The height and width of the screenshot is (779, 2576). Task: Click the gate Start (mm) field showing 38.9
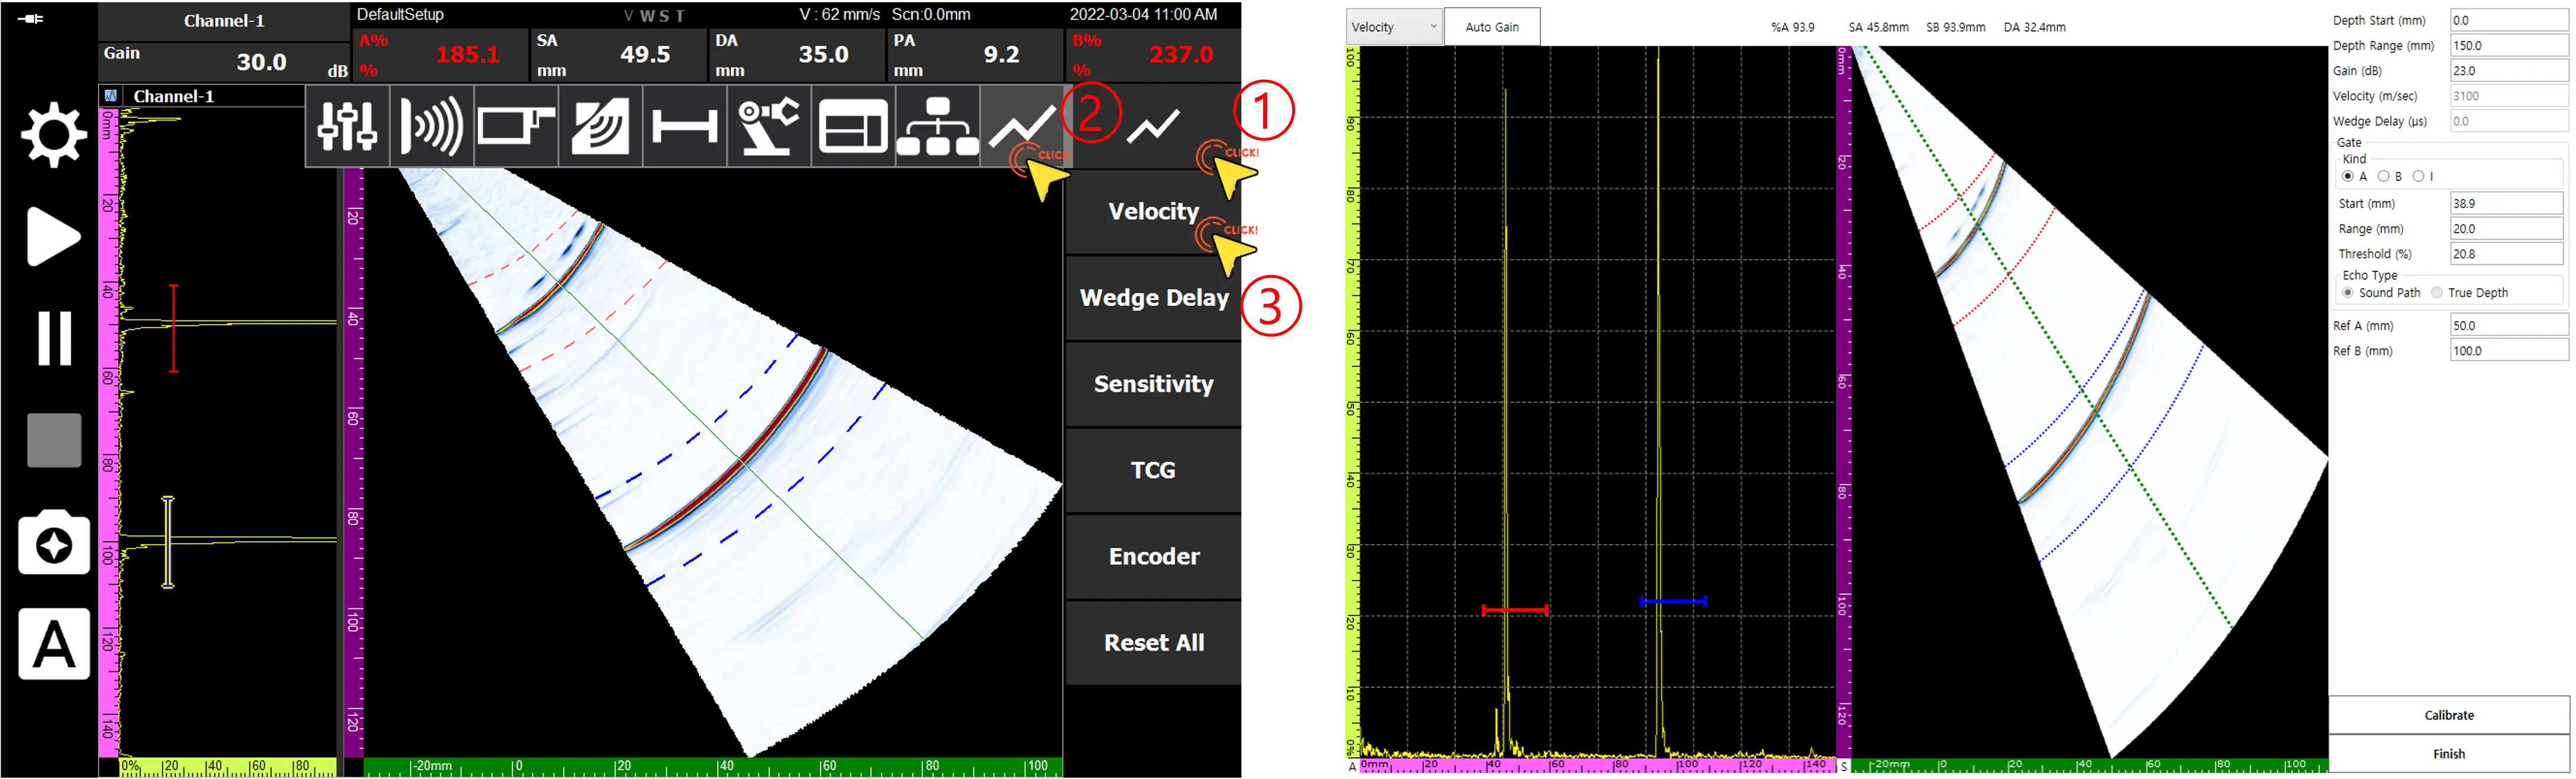coord(2506,203)
